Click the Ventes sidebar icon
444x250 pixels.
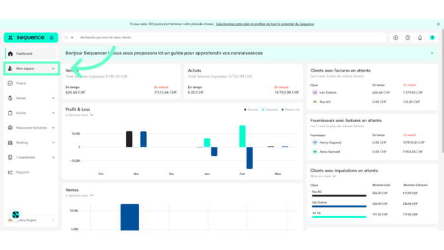10,98
